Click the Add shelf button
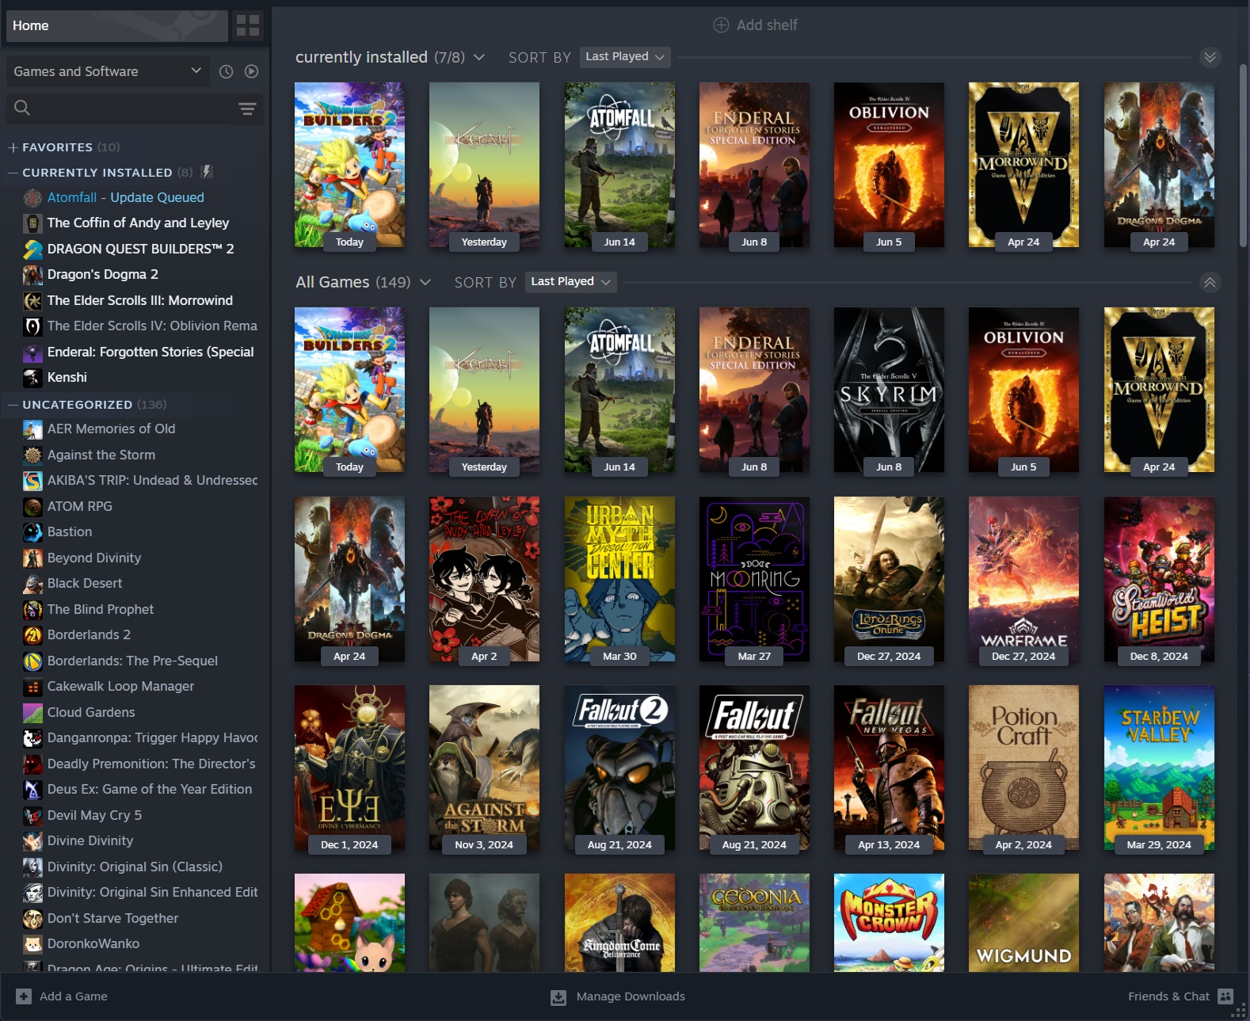 pos(755,25)
